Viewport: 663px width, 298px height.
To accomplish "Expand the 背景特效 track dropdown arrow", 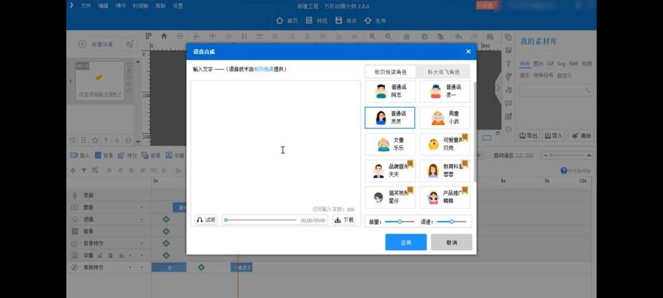I will [x=142, y=243].
